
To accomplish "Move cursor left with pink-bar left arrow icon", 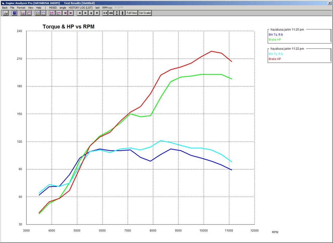I will [65, 13].
